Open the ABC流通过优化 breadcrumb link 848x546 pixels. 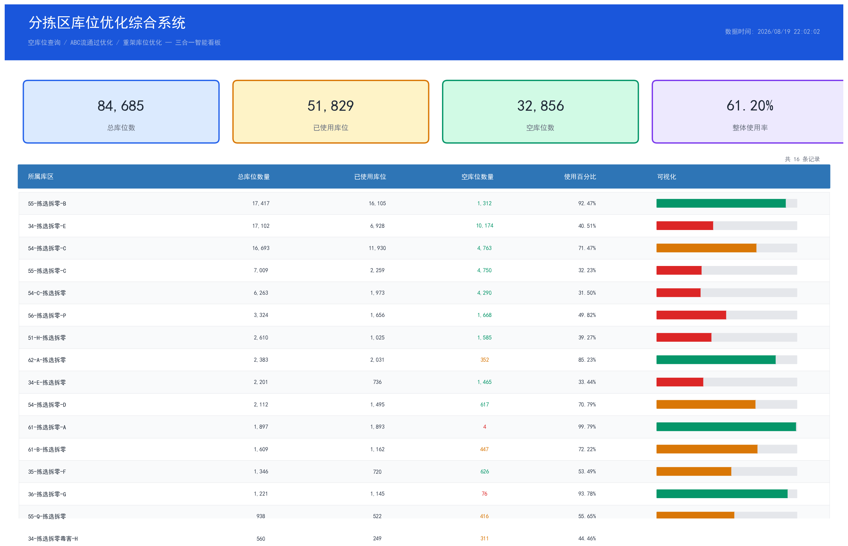tap(91, 43)
